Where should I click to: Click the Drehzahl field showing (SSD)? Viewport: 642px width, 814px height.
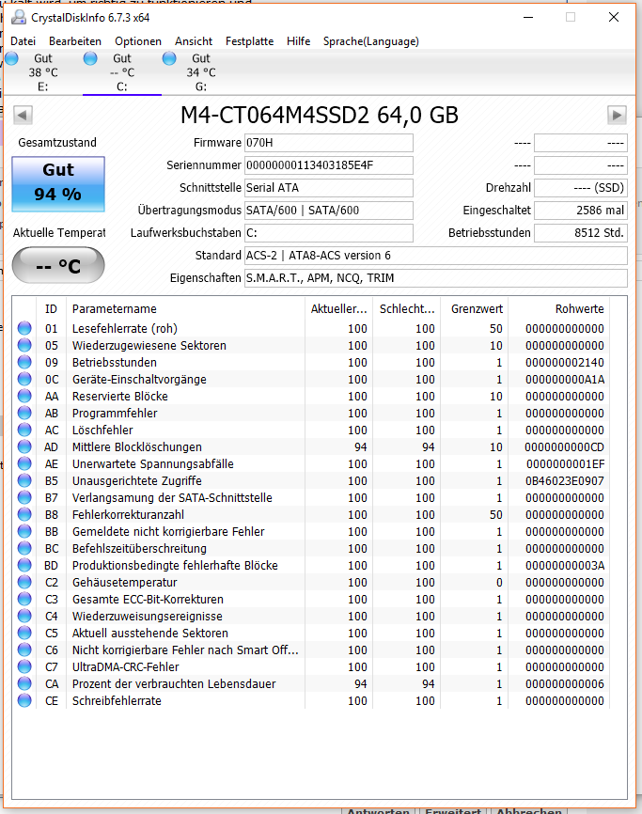(x=581, y=188)
